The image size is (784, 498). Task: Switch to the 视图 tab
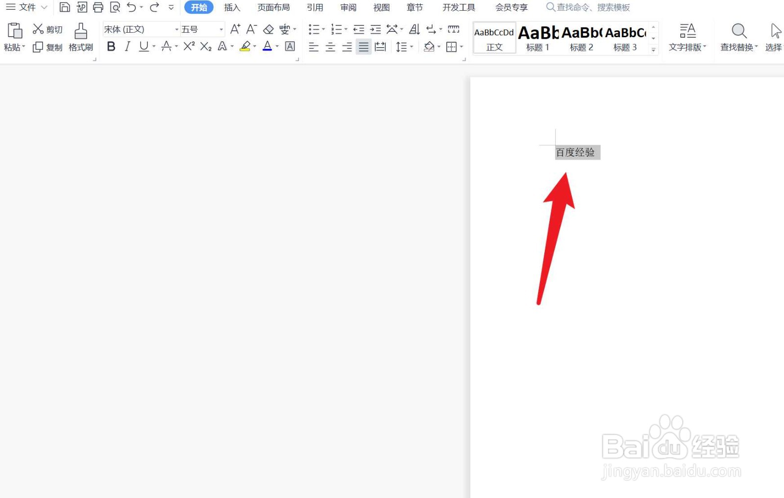(382, 7)
